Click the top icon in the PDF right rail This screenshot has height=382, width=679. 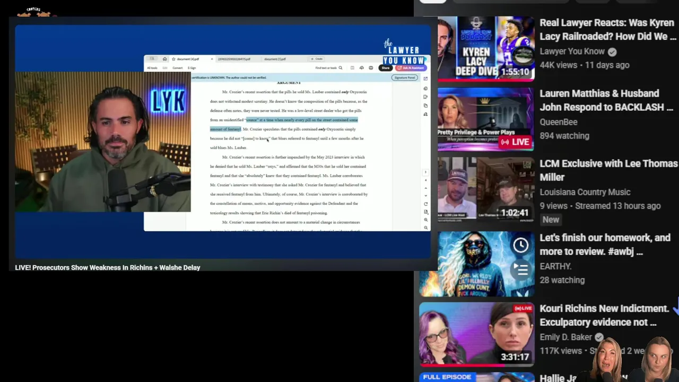click(425, 79)
